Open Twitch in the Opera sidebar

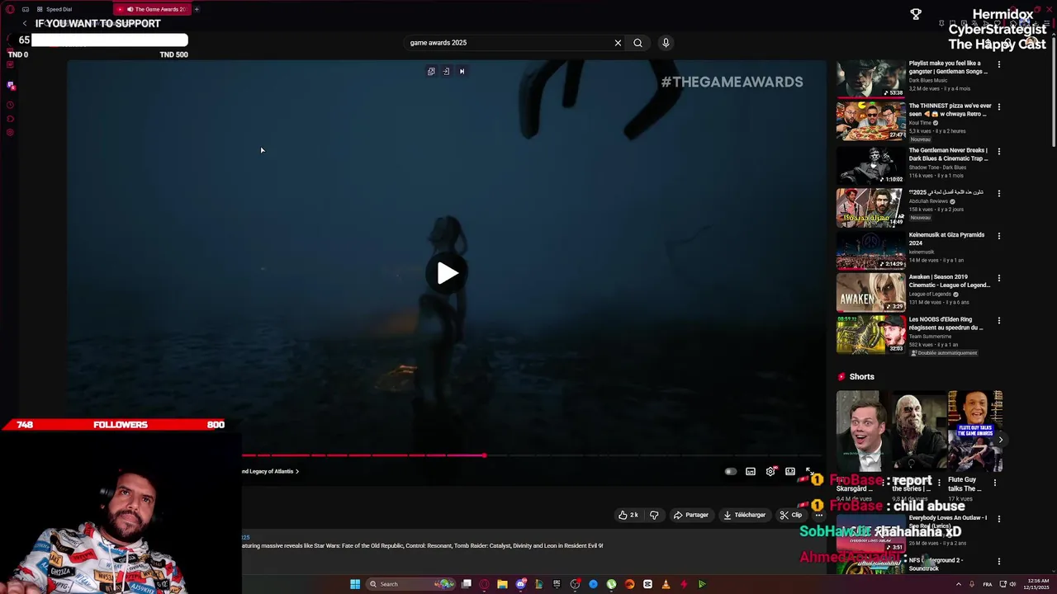(11, 86)
